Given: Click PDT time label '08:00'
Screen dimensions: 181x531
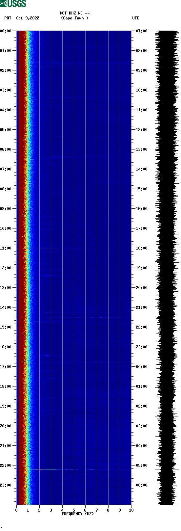Looking at the screenshot, I should (6, 189).
